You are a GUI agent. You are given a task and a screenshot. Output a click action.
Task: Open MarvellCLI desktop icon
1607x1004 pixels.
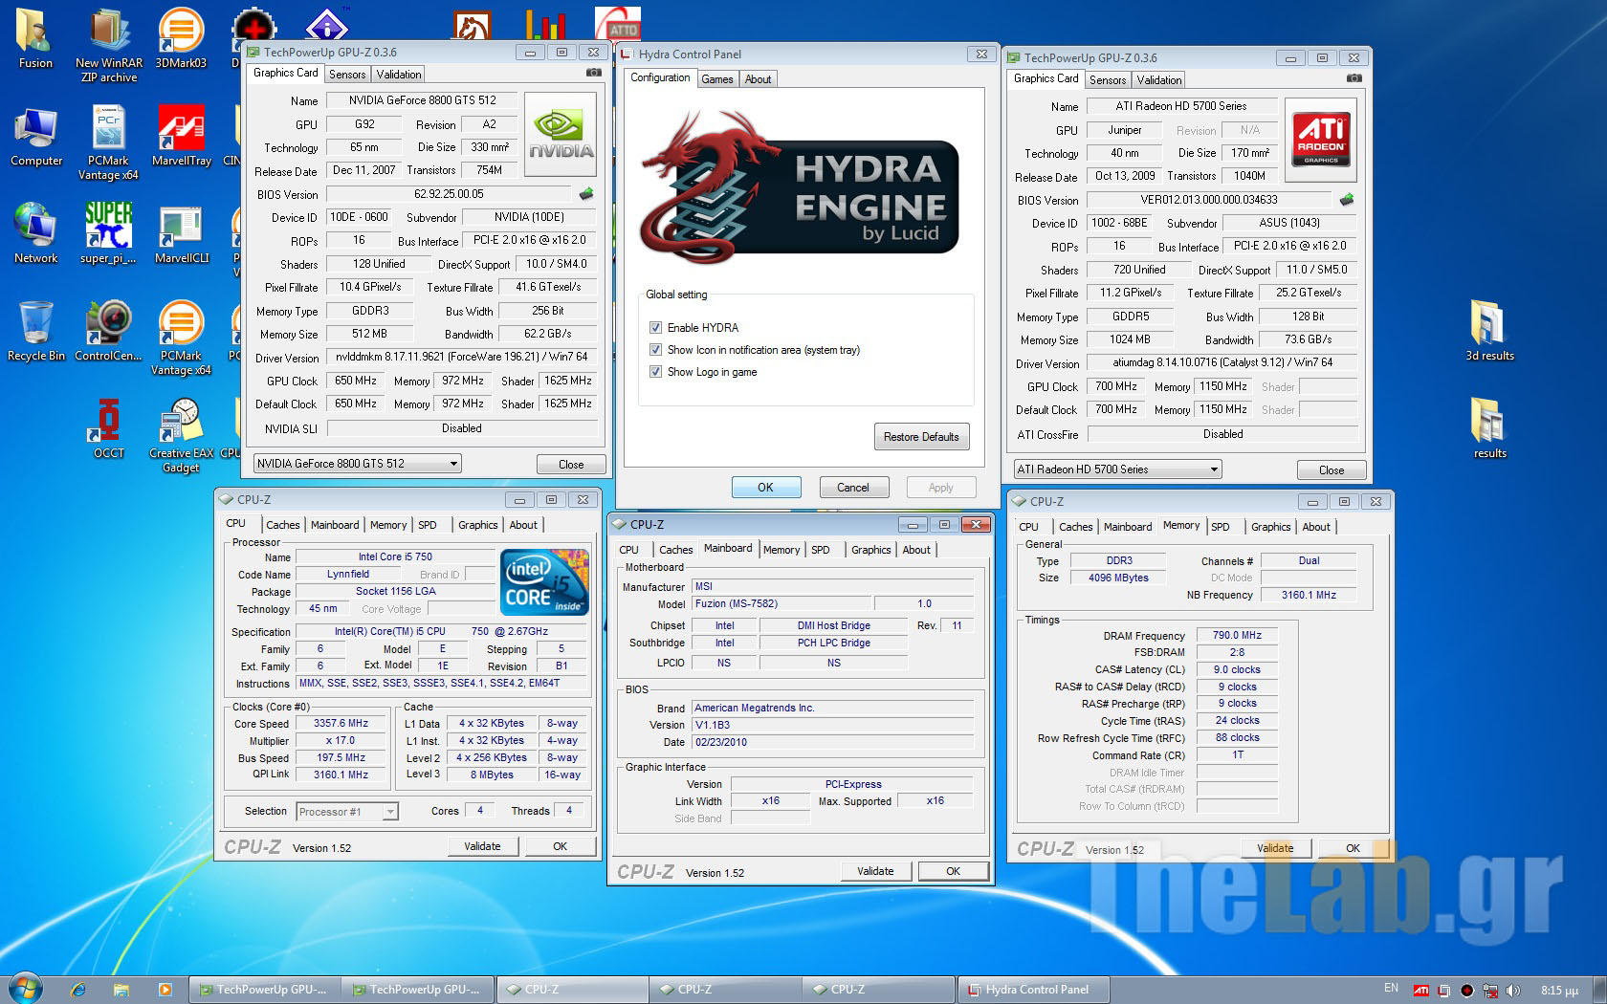click(181, 234)
